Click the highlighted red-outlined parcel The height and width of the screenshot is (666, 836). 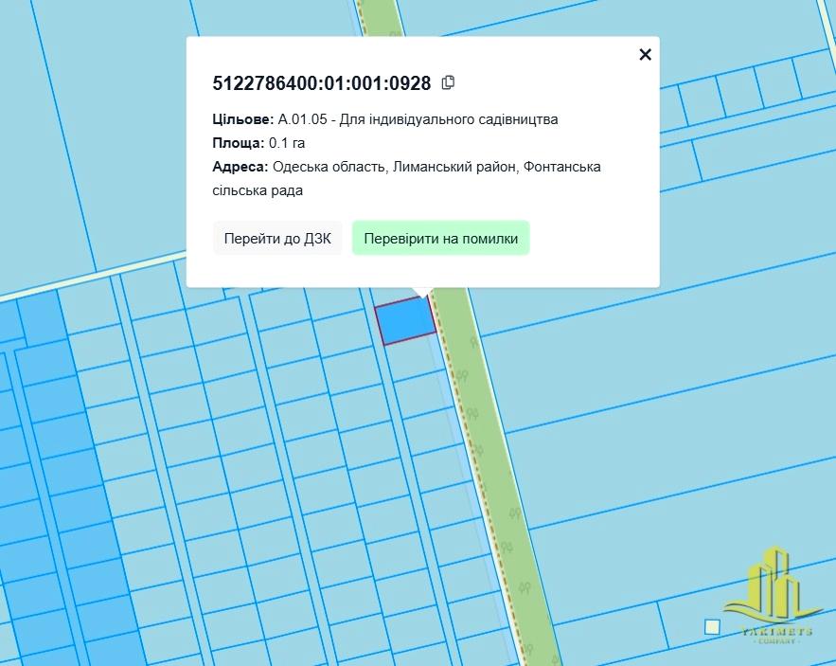point(405,320)
